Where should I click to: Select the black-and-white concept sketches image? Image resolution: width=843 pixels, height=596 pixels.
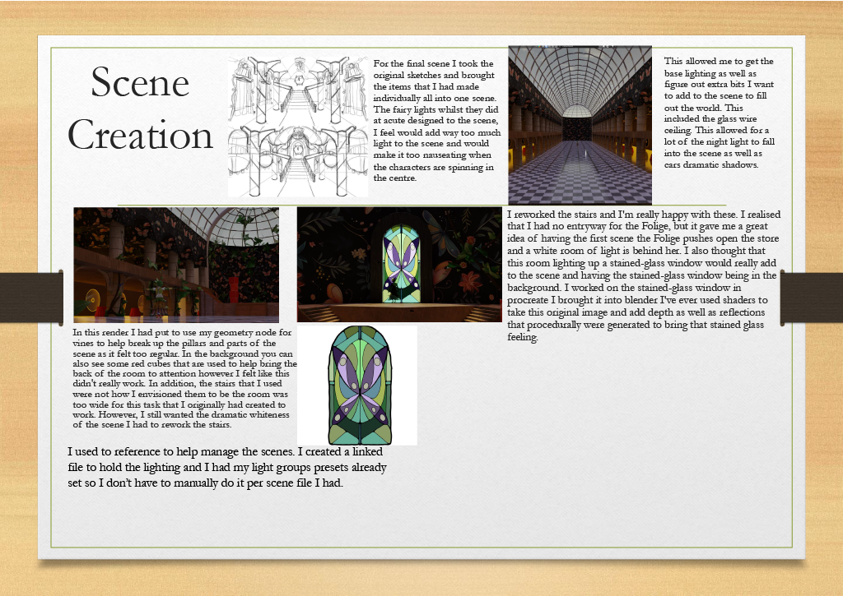(x=298, y=126)
